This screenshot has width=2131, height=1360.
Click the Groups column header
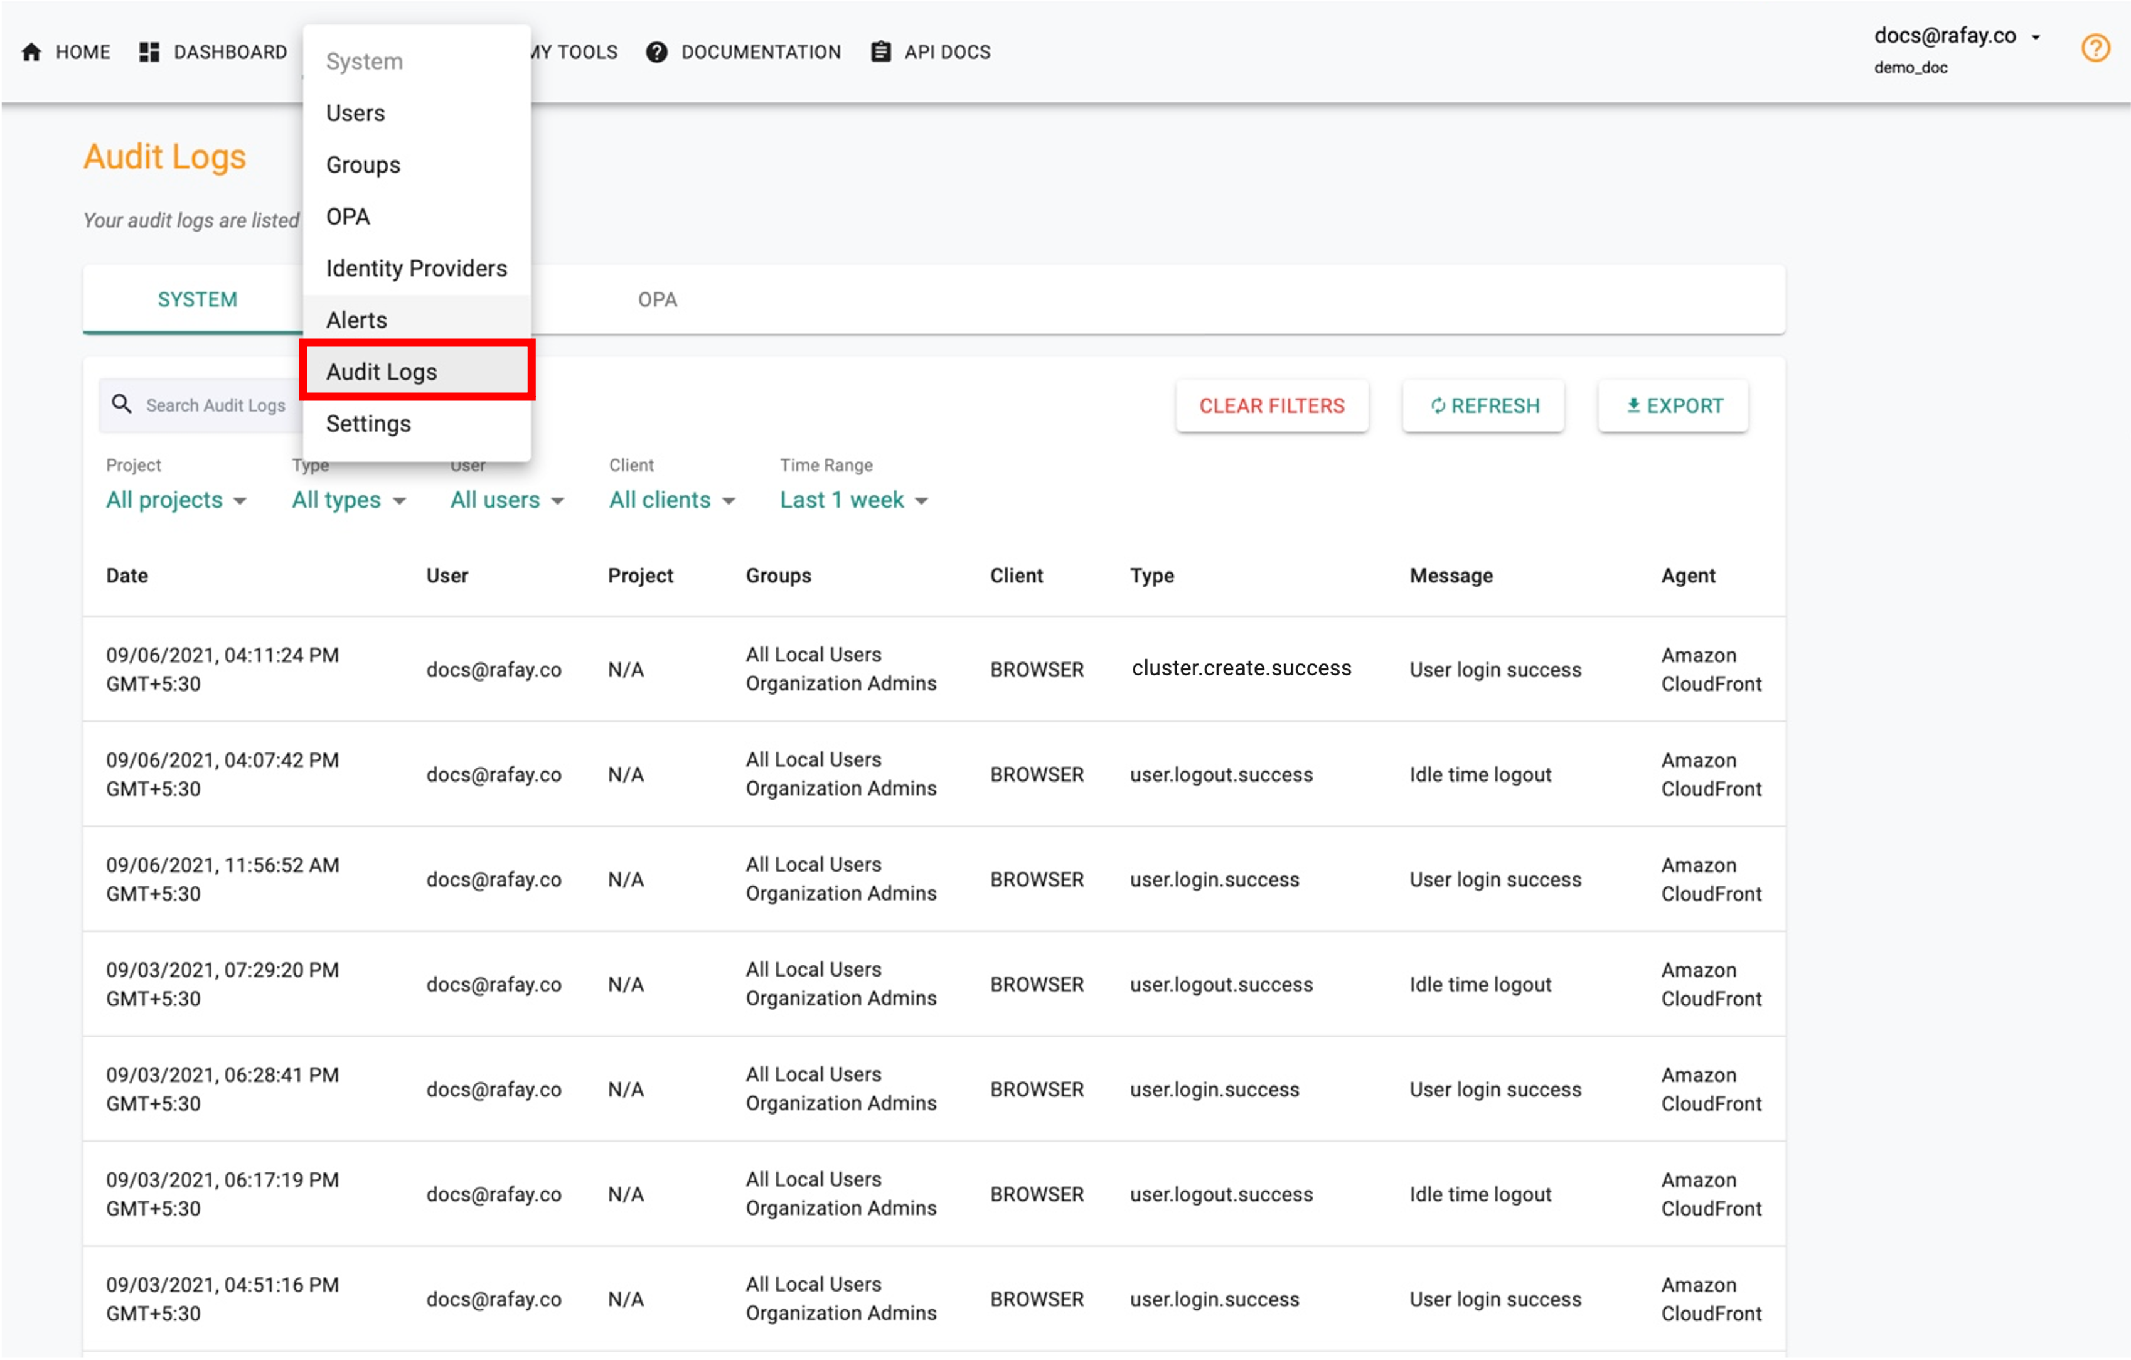pyautogui.click(x=779, y=576)
